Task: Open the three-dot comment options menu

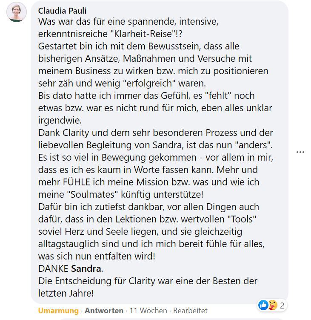Action: 300,152
